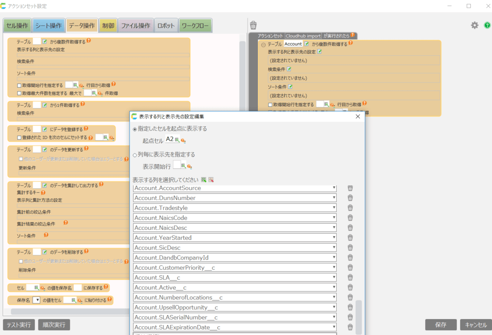Click the column list vertical scrollbar thumb

point(358,317)
